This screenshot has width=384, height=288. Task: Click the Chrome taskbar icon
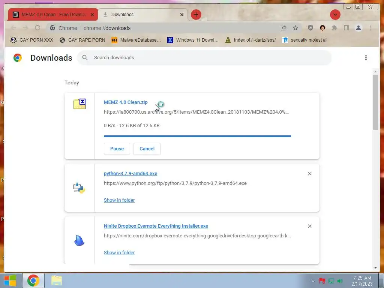click(x=33, y=280)
